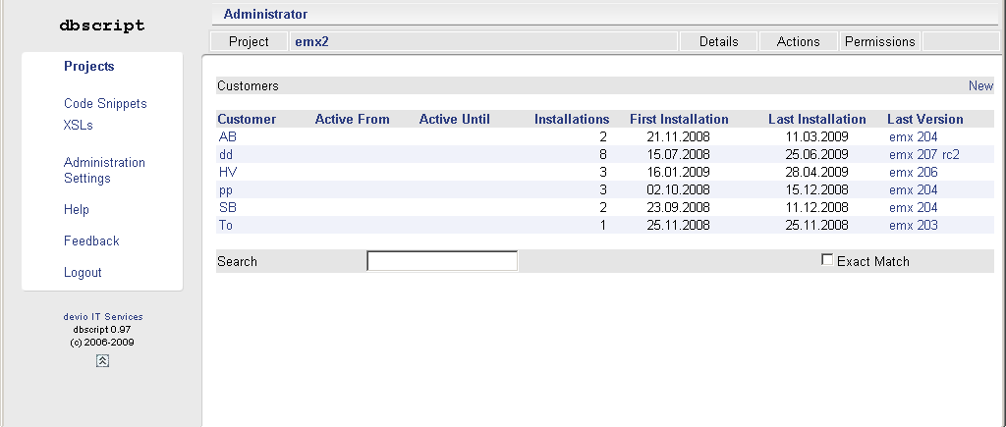
Task: Sort by Last Installation column
Action: (816, 119)
